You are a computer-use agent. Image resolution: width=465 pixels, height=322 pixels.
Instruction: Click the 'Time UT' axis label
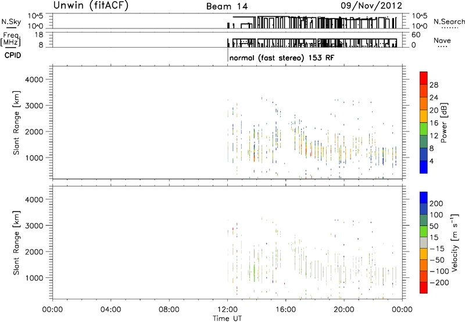[x=227, y=318]
